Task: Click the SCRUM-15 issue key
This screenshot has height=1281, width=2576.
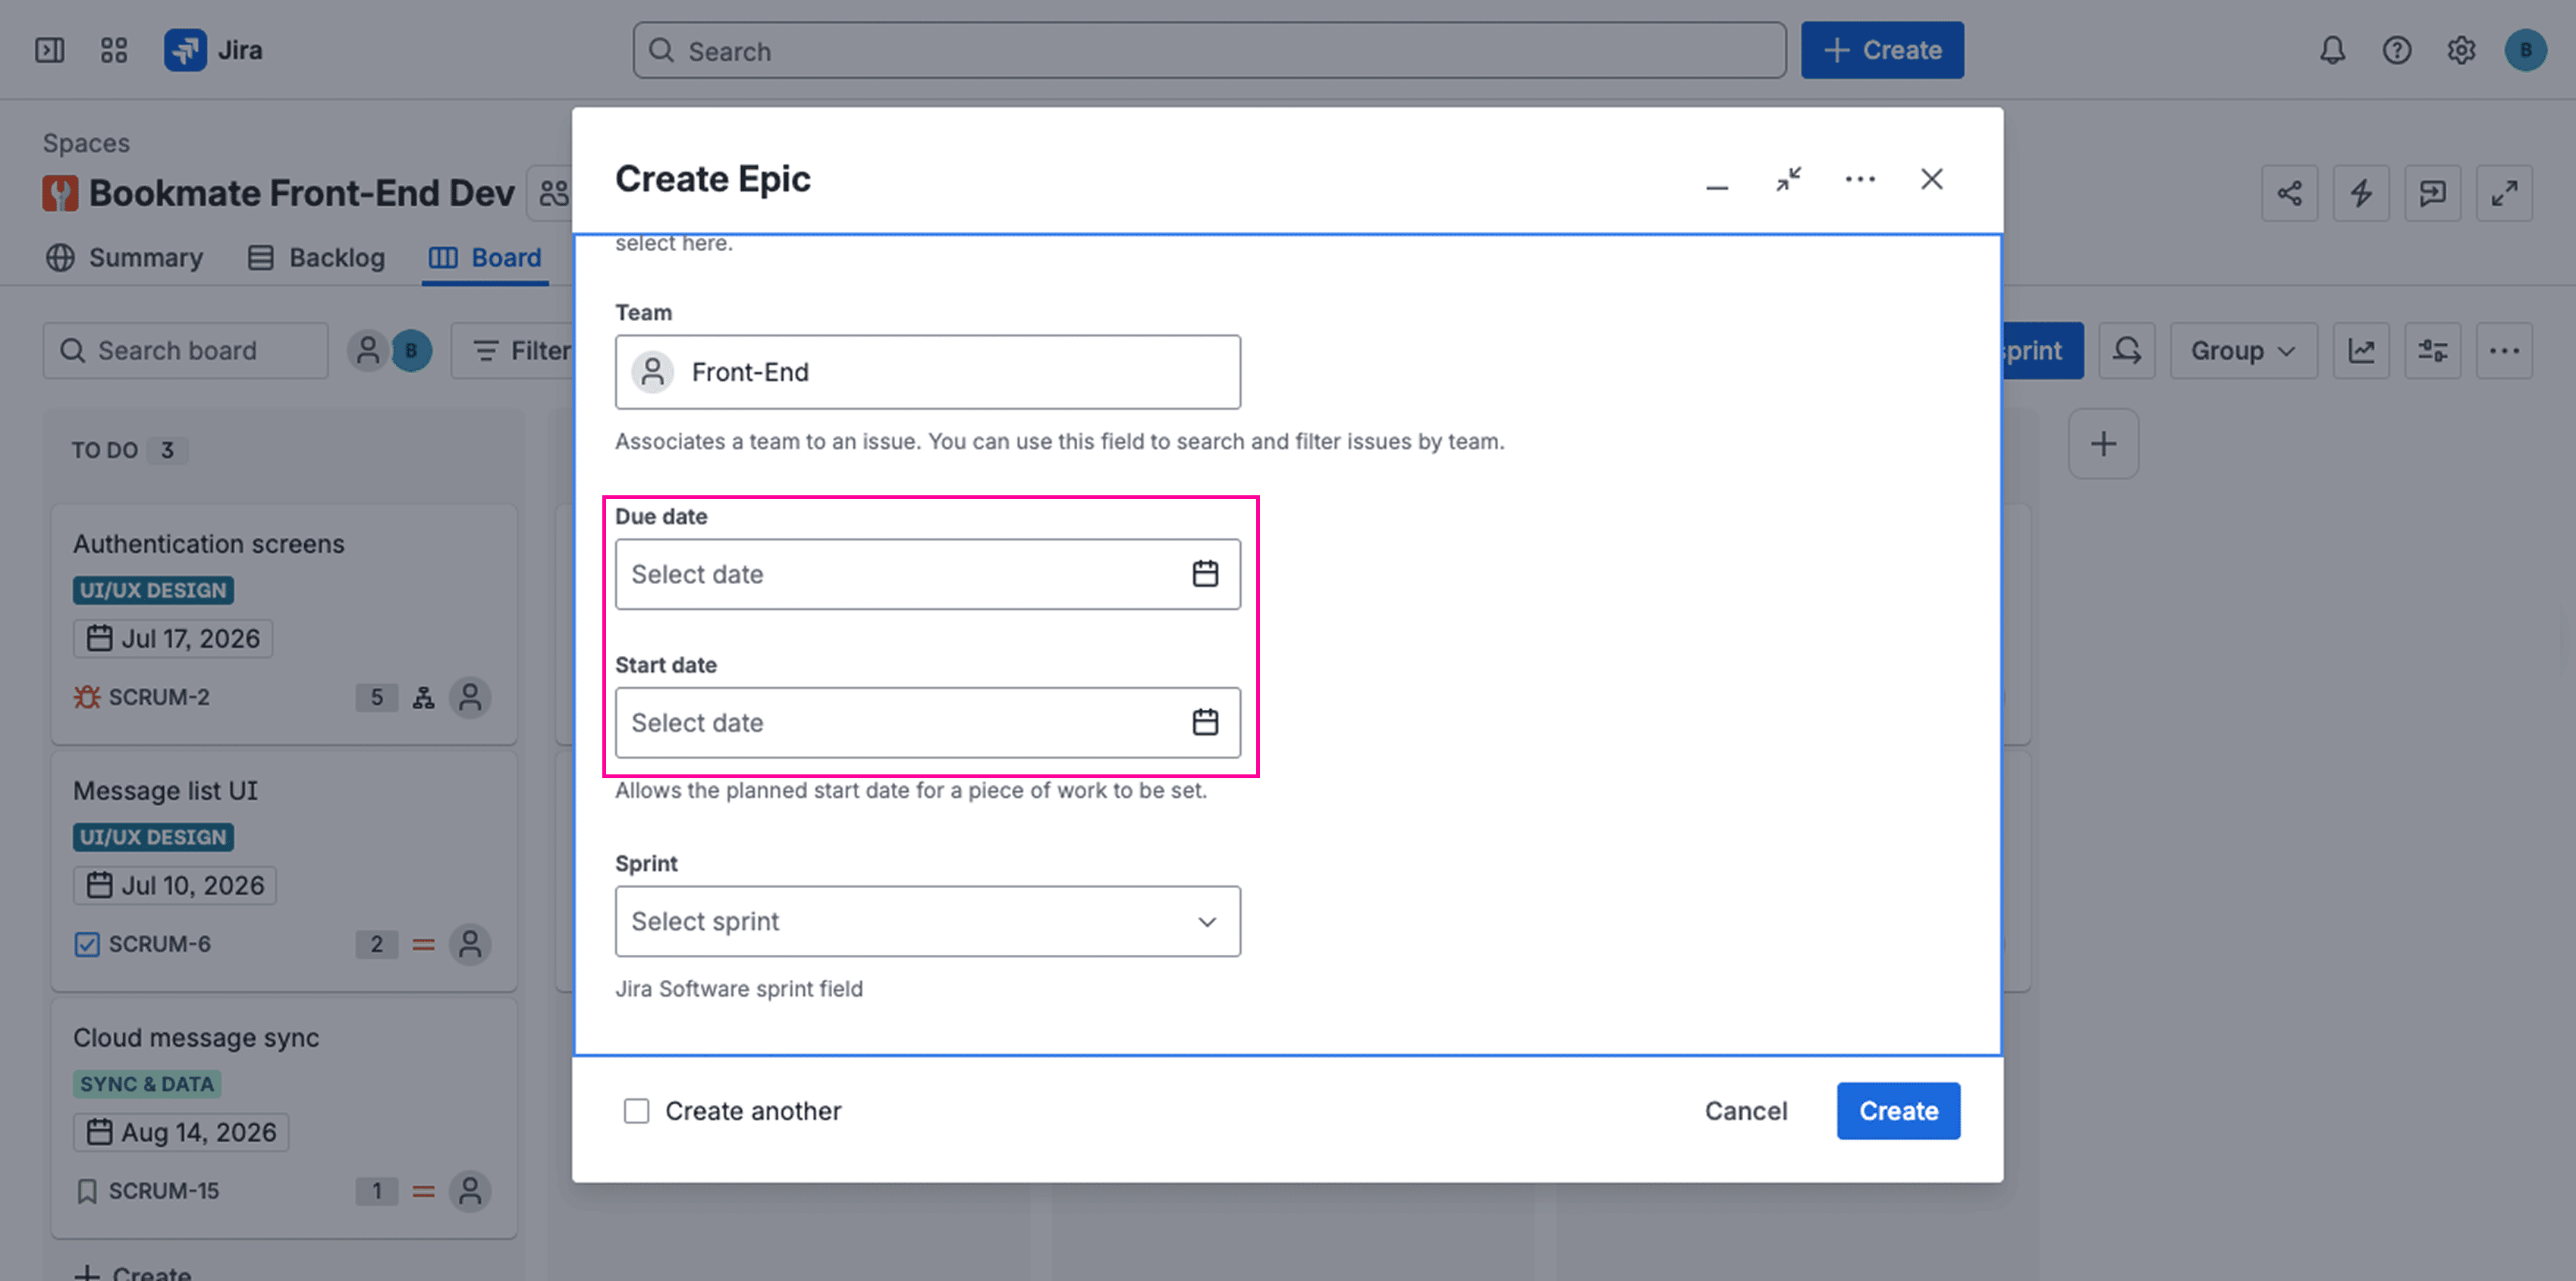Action: 163,1191
